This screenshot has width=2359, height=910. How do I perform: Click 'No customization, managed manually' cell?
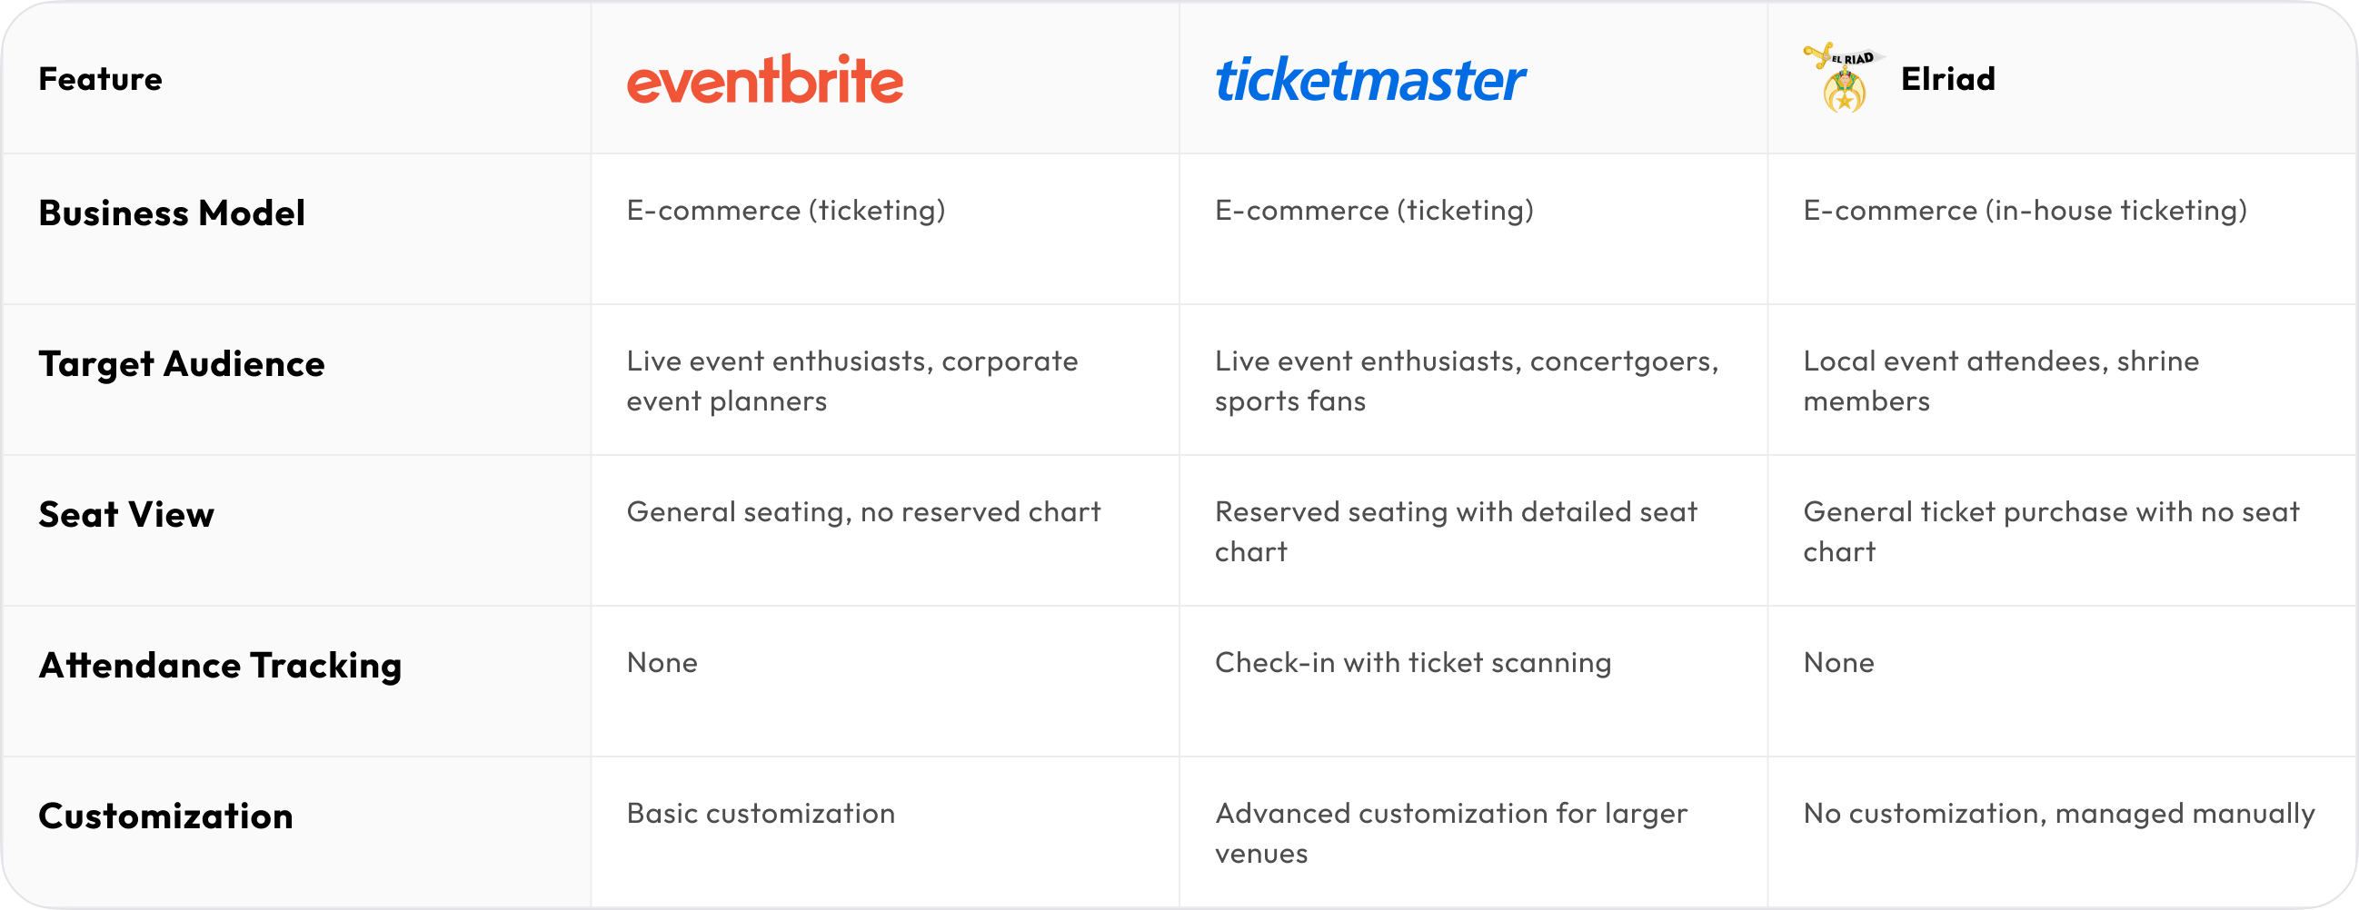coord(2058,813)
